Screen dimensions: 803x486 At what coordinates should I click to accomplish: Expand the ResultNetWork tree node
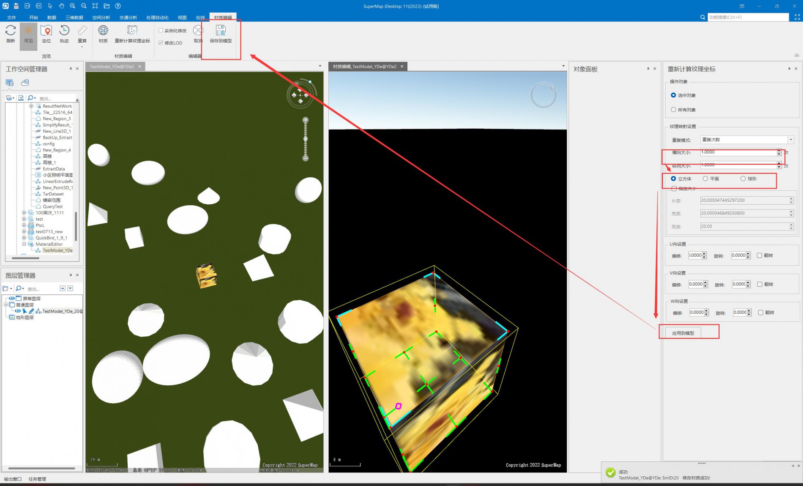click(31, 106)
